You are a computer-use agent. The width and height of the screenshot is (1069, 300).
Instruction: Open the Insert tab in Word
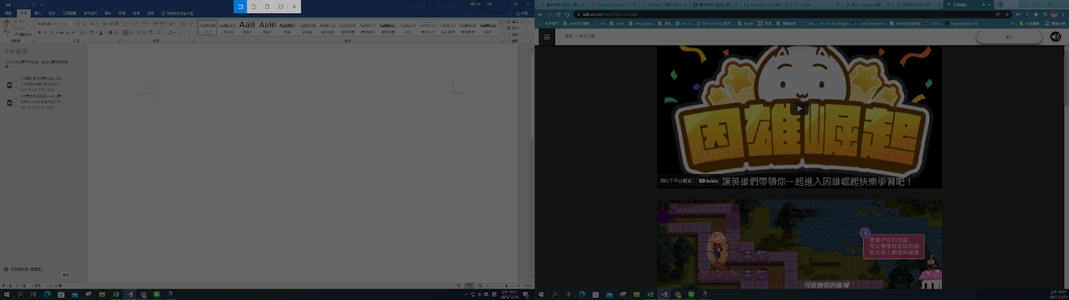tap(37, 13)
